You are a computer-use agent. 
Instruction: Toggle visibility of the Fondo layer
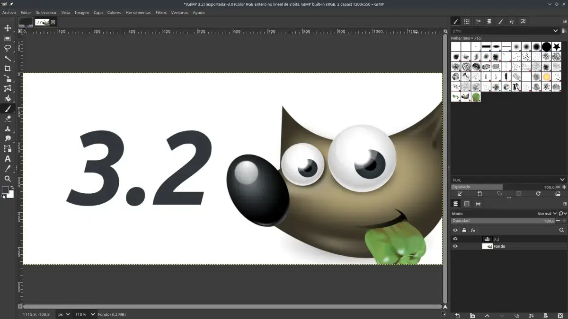pos(455,246)
